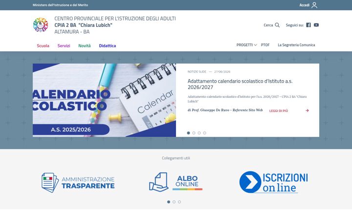Screen dimensions: 352x220
Task: Select the third news slider dot
Action: point(199,133)
